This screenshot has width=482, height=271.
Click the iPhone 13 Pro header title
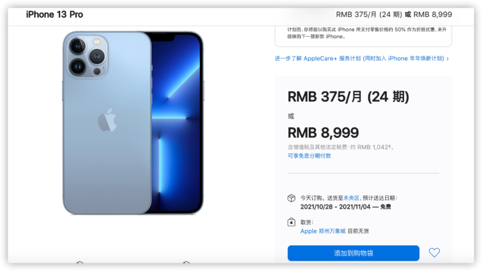54,14
